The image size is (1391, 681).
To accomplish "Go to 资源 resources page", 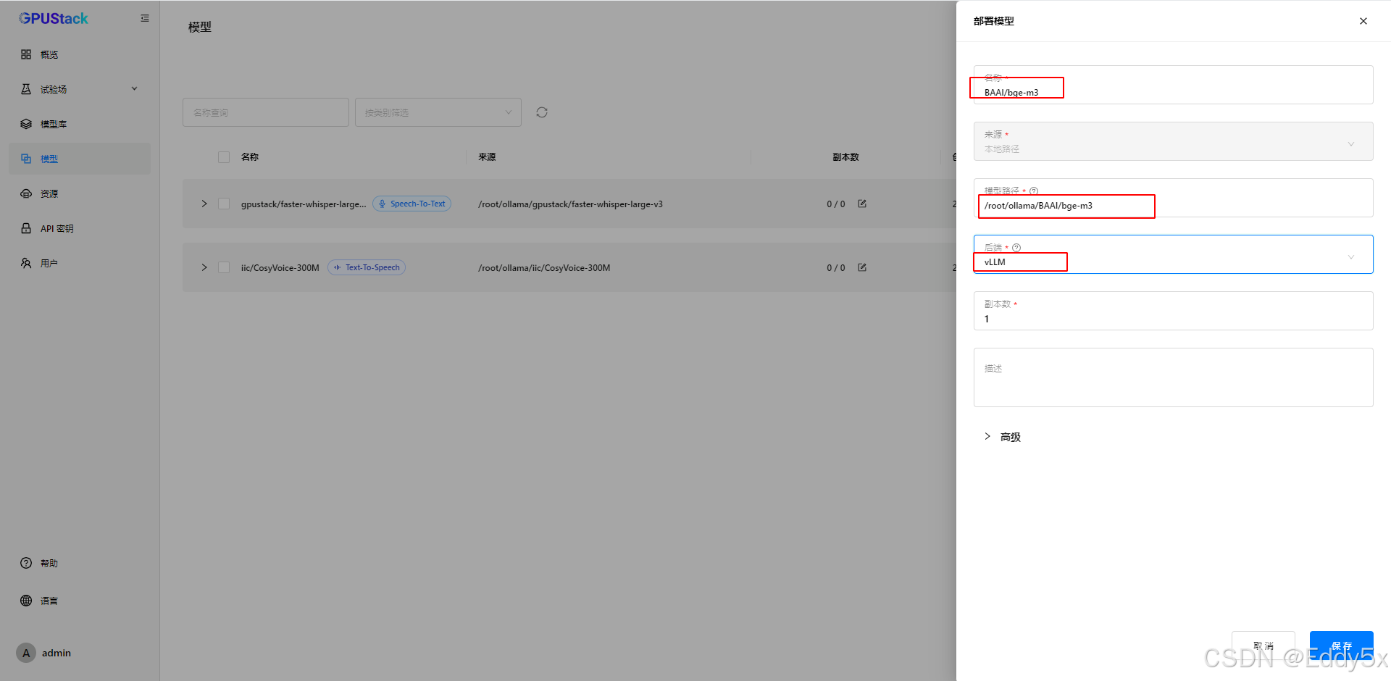I will click(x=80, y=193).
